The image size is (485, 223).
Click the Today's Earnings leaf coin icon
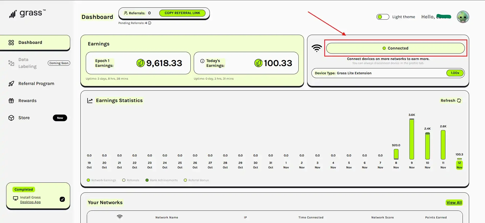(x=258, y=63)
